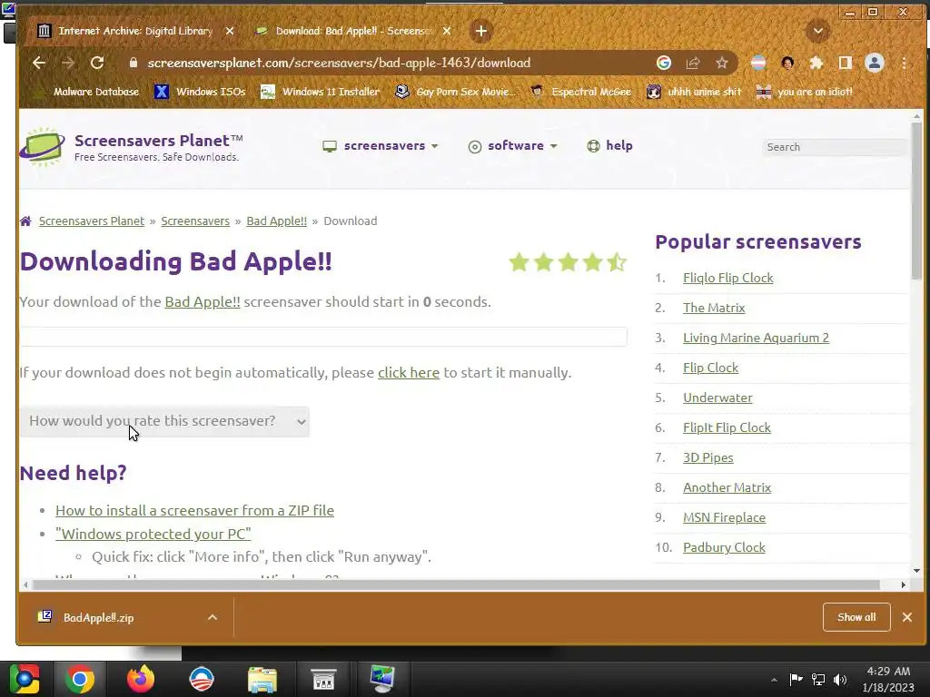Close the Internet Archive tab
This screenshot has width=930, height=697.
point(230,31)
